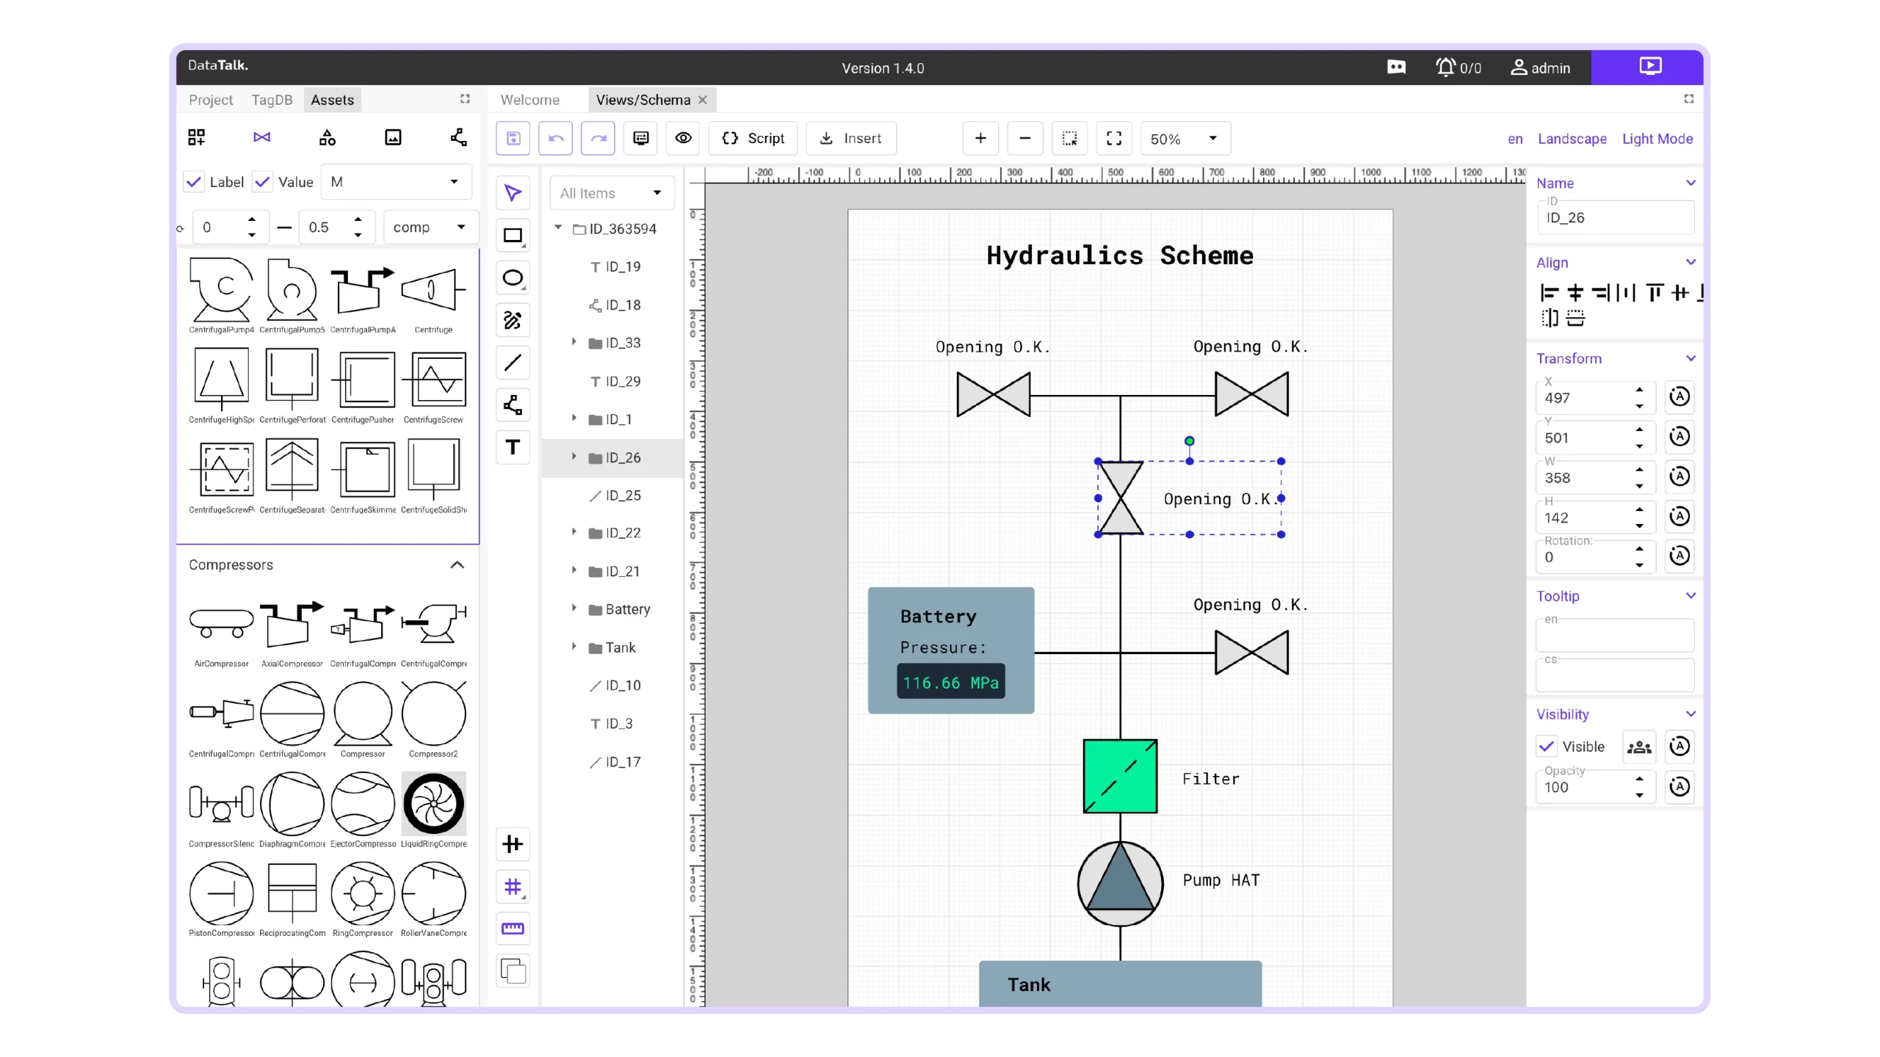The width and height of the screenshot is (1880, 1057).
Task: Increase the Opacity stepper value
Action: [x=1639, y=779]
